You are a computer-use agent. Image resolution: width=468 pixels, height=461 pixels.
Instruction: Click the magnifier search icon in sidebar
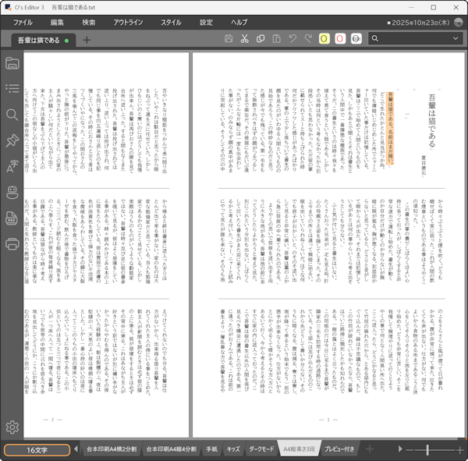tap(12, 115)
